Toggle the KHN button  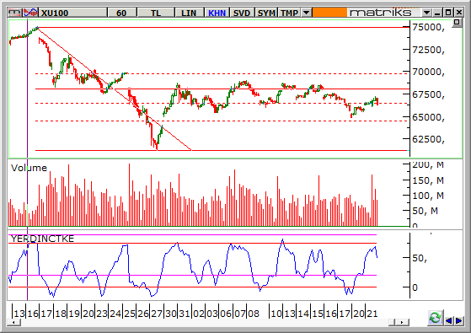coord(217,13)
